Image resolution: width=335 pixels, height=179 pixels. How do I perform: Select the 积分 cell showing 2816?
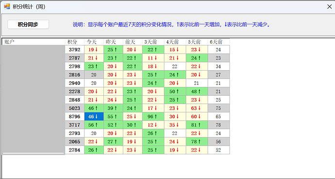pyautogui.click(x=75, y=75)
